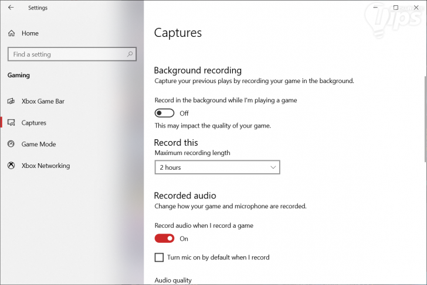
Task: Click the search magnifier icon
Action: [130, 54]
